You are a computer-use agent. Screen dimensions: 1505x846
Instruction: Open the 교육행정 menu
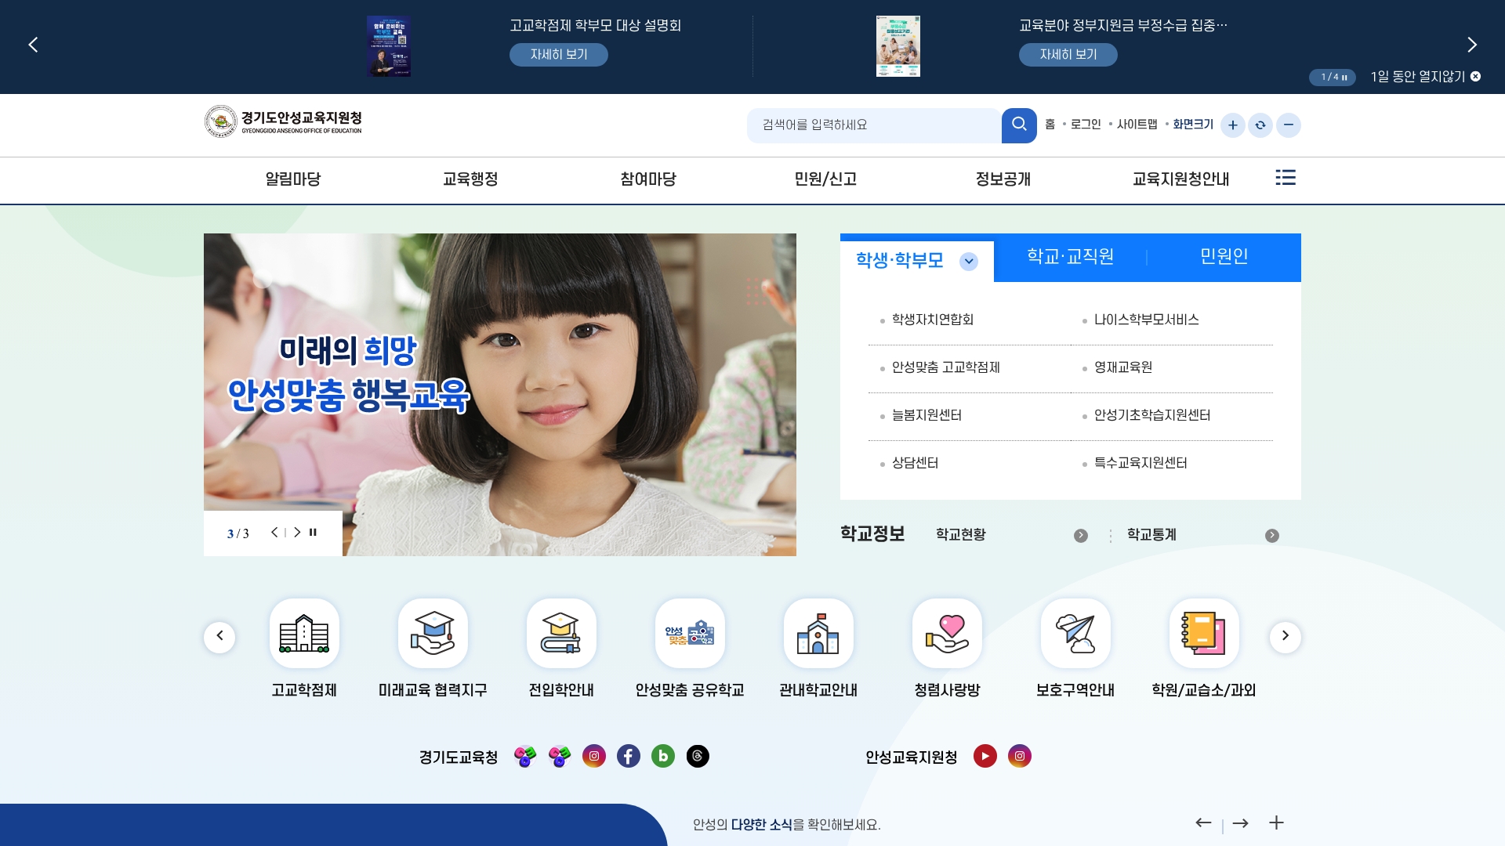click(x=470, y=179)
